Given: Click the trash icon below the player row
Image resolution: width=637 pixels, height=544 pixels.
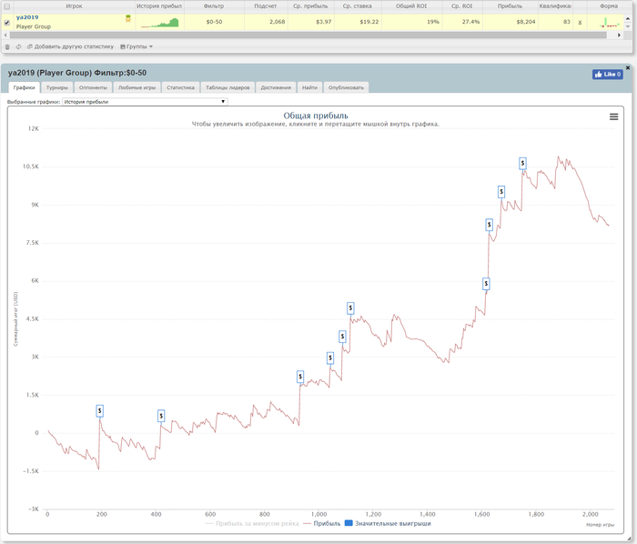Looking at the screenshot, I should pos(7,46).
